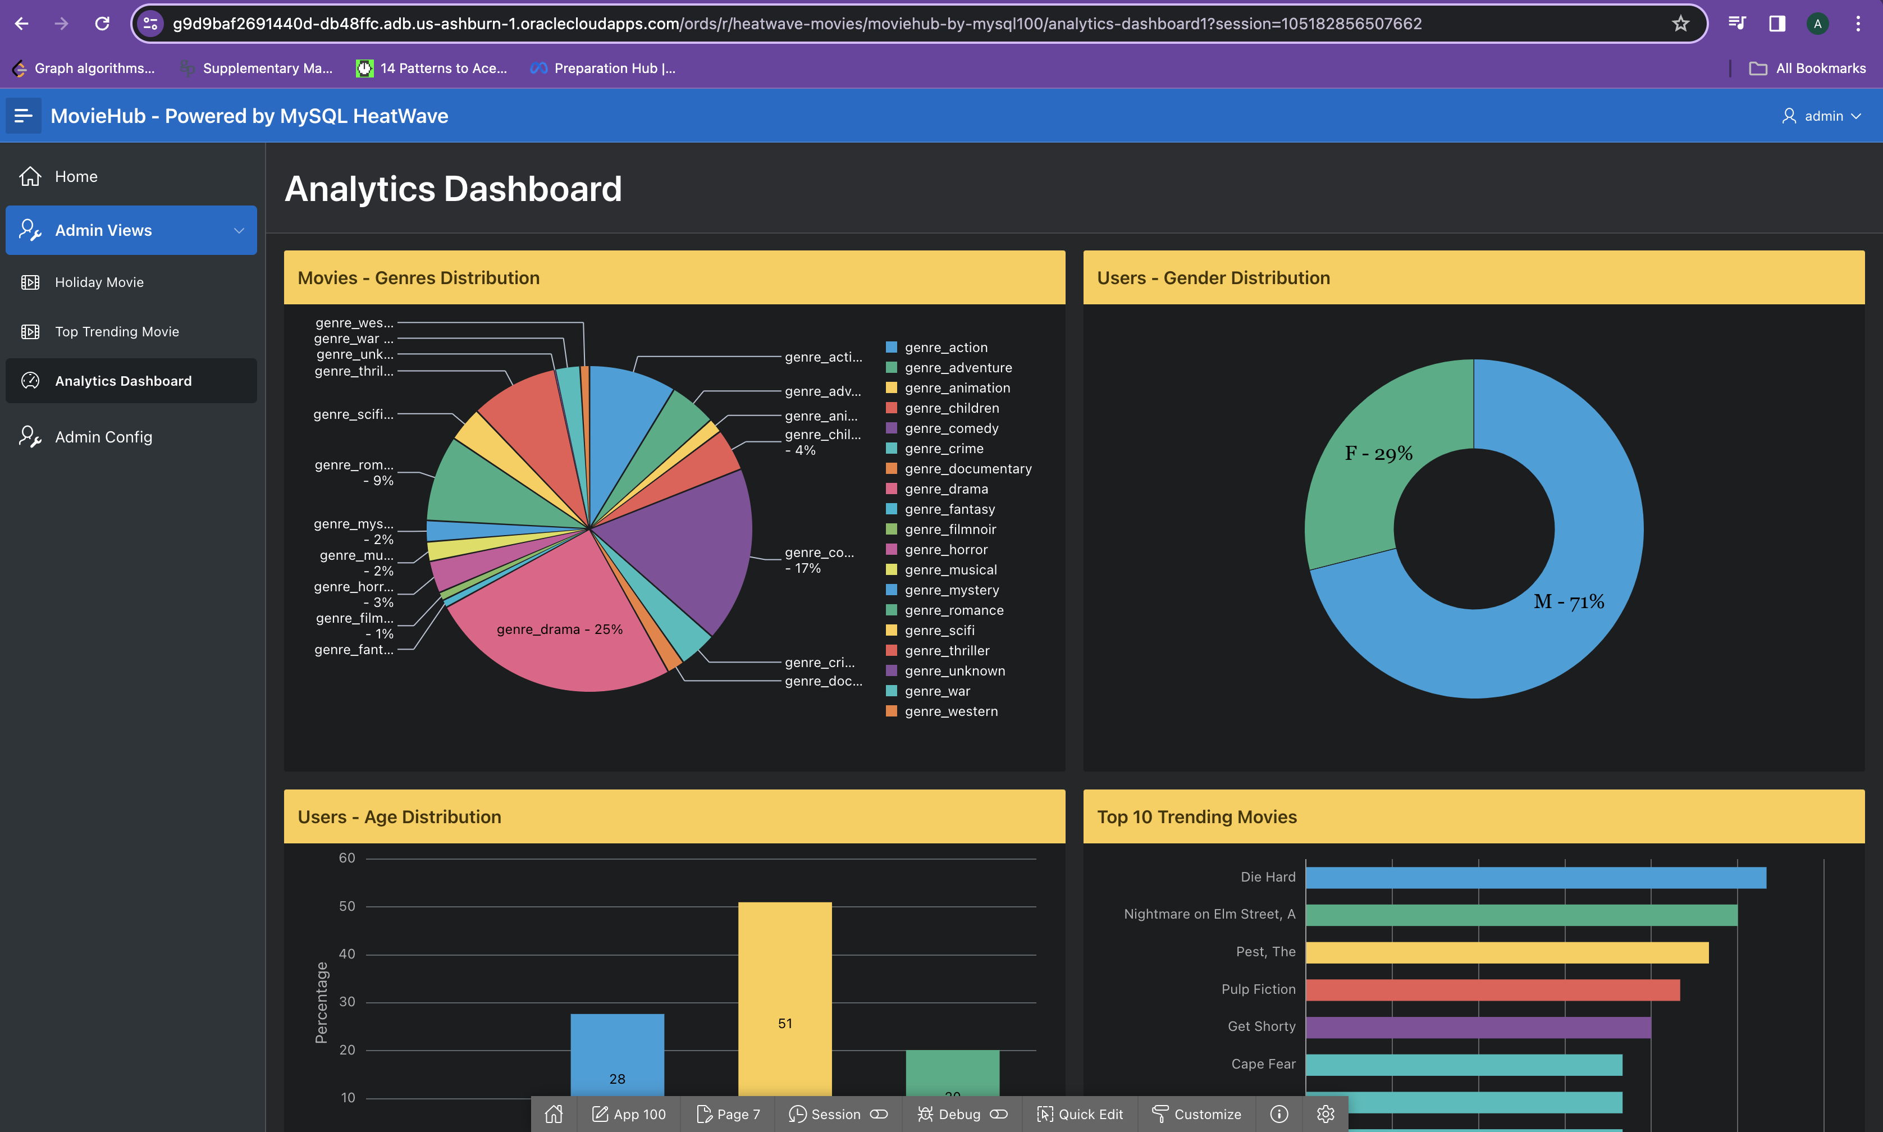Screen dimensions: 1883x1132
Task: Collapse the Admin Views sidebar section
Action: pos(239,230)
